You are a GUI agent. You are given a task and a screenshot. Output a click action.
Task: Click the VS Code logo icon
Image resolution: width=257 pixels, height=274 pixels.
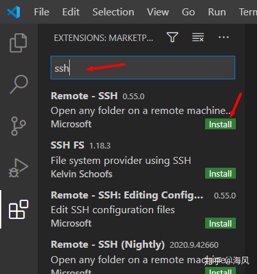coord(13,12)
